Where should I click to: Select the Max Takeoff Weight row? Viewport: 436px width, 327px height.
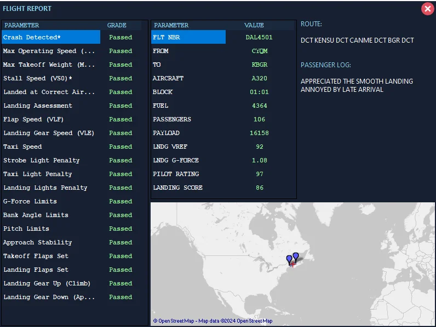point(71,65)
